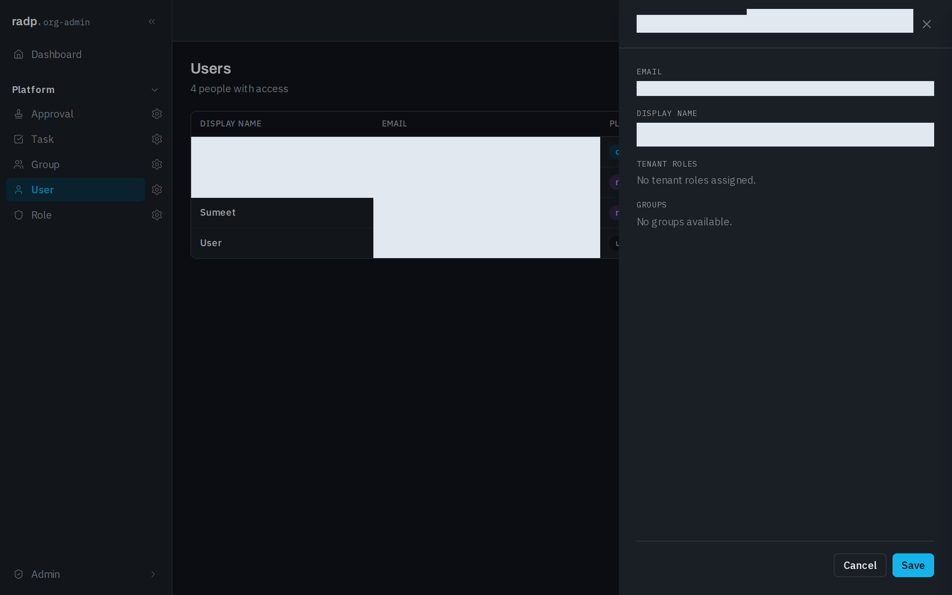Open the Dashboard home icon
The width and height of the screenshot is (952, 595).
[19, 54]
